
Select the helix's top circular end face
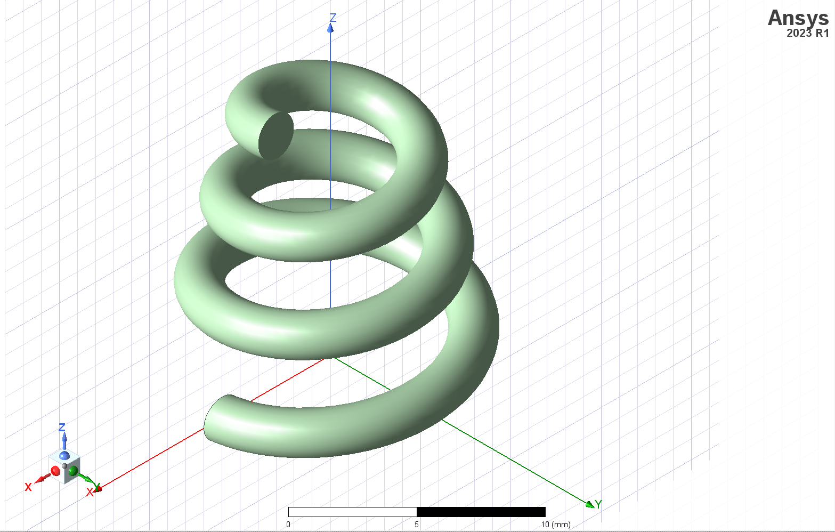(276, 136)
